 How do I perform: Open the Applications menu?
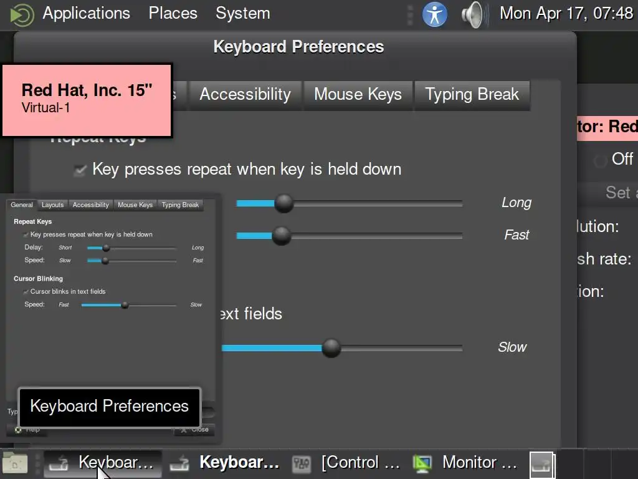86,13
